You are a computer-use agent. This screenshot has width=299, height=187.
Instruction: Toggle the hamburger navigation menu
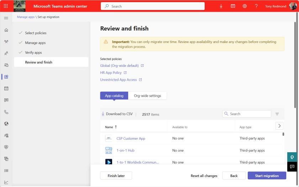pyautogui.click(x=6, y=18)
